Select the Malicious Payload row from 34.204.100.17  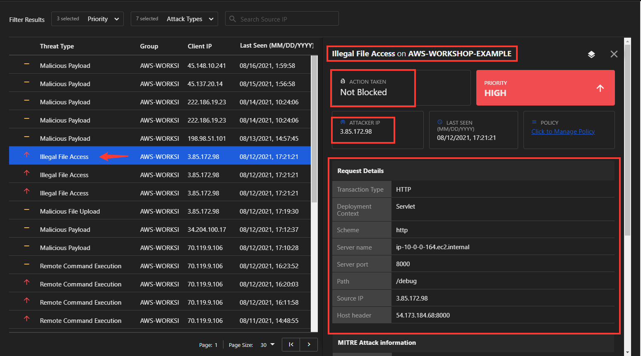pos(160,229)
